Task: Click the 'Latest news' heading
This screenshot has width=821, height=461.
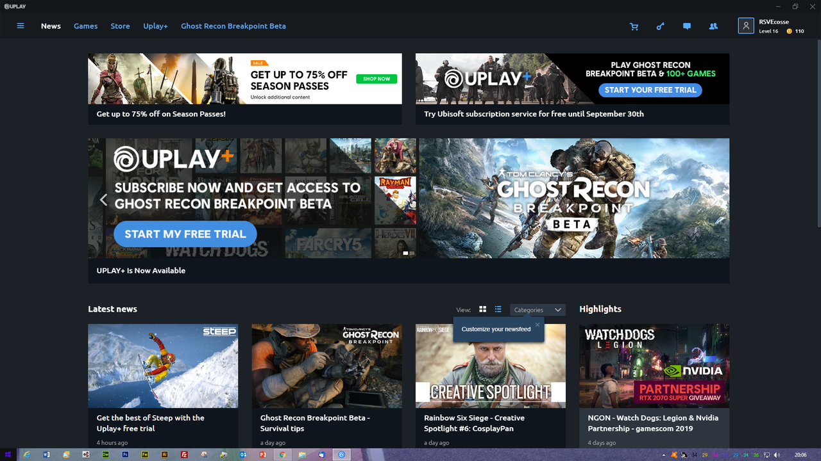Action: pyautogui.click(x=112, y=309)
